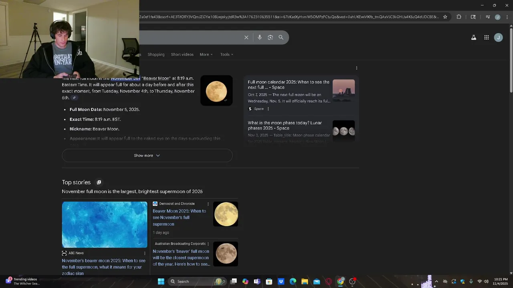Open Chrome's three-dot menu
Image resolution: width=513 pixels, height=288 pixels.
click(x=507, y=17)
